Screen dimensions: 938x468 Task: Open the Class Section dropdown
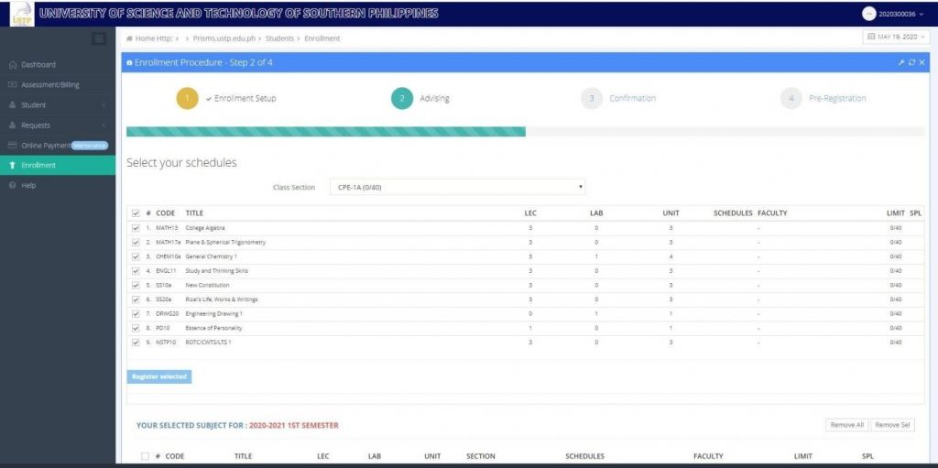click(457, 187)
